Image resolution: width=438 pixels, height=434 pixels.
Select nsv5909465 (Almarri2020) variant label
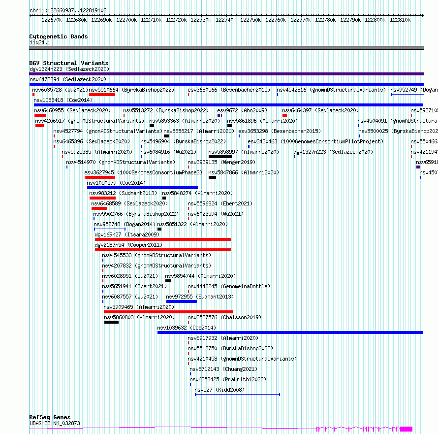click(x=139, y=307)
